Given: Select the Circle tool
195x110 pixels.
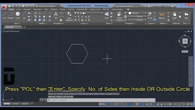Looking at the screenshot, I should click(x=18, y=15).
